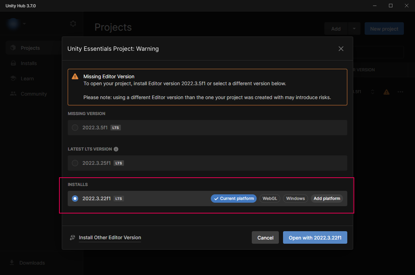Click the Downloads arrow icon
Viewport: 415px width, 275px height.
[12, 262]
